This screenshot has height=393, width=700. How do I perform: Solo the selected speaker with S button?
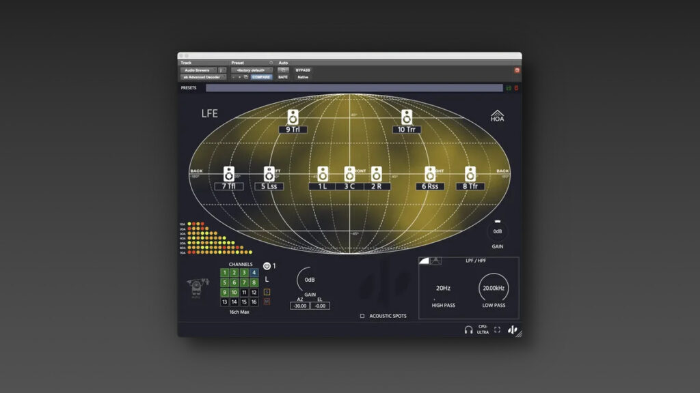point(267,292)
